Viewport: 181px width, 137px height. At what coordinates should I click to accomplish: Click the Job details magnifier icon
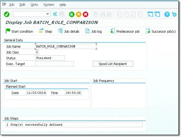click(60, 31)
